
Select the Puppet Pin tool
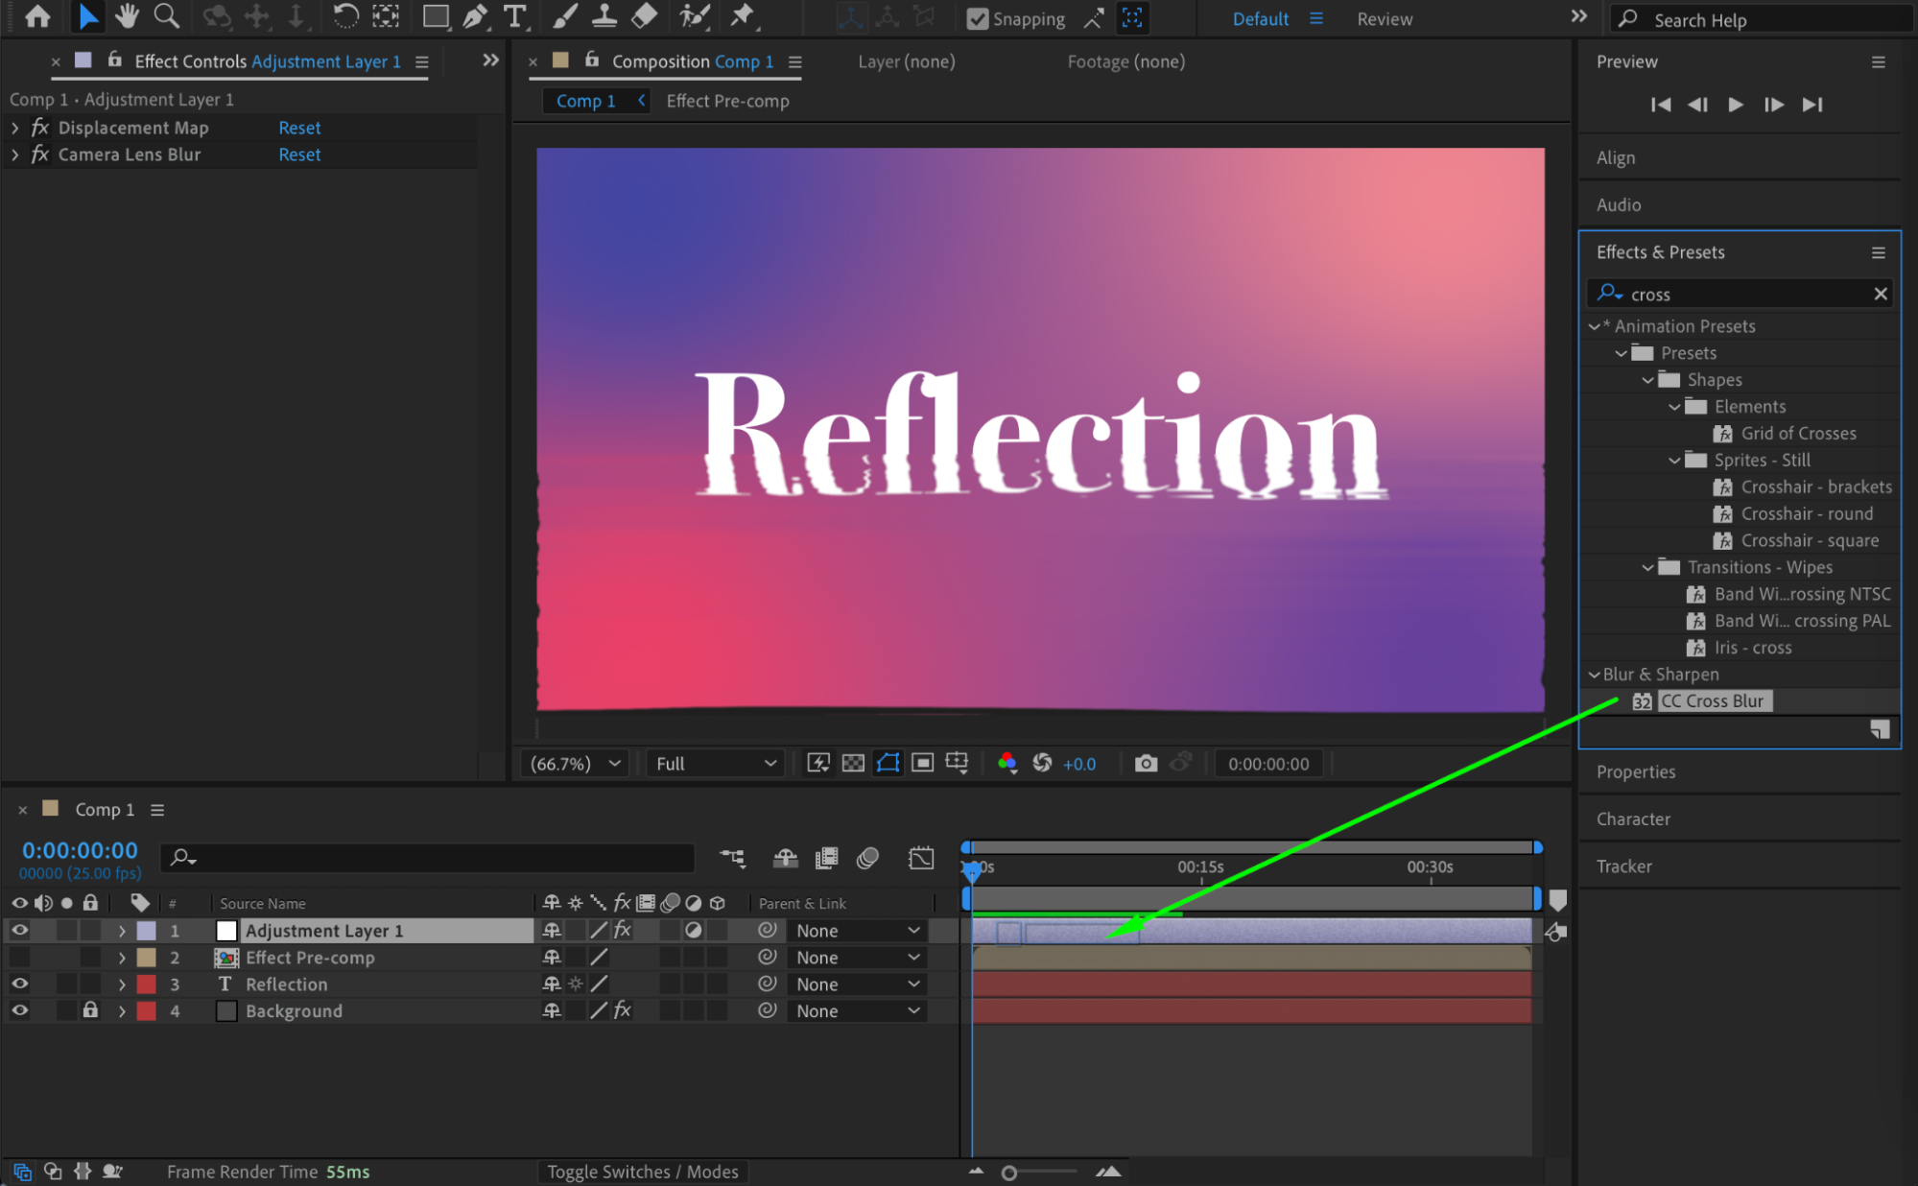click(742, 16)
